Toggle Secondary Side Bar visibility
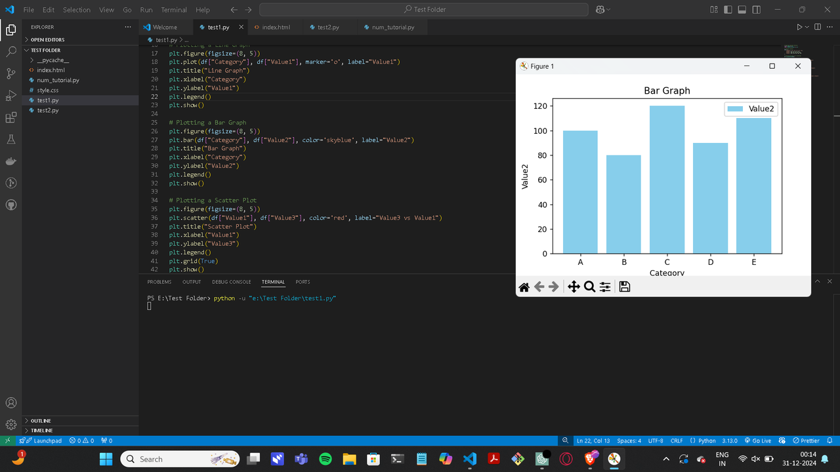840x472 pixels. (757, 9)
